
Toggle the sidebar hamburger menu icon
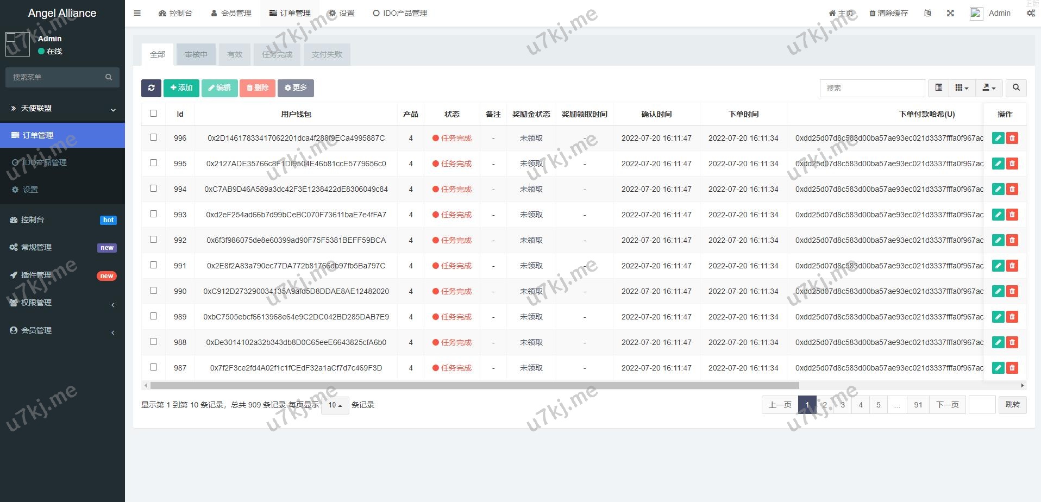pyautogui.click(x=137, y=13)
